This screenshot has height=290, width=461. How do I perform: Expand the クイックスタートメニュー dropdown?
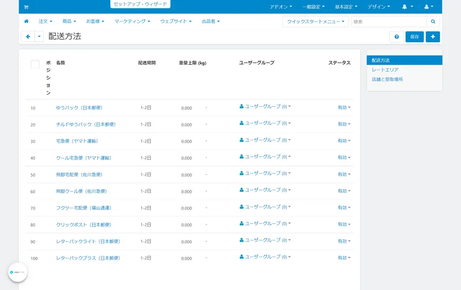click(x=316, y=22)
